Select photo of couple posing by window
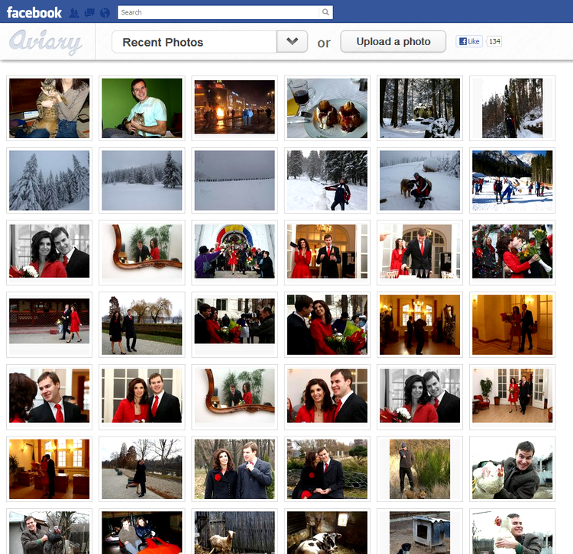This screenshot has width=573, height=554. pyautogui.click(x=142, y=397)
